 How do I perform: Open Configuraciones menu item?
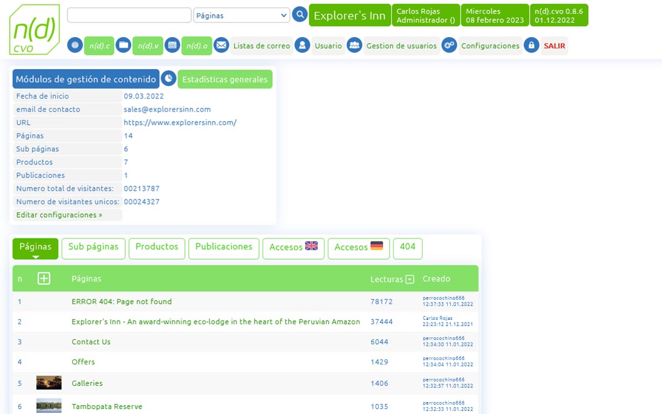pyautogui.click(x=490, y=46)
